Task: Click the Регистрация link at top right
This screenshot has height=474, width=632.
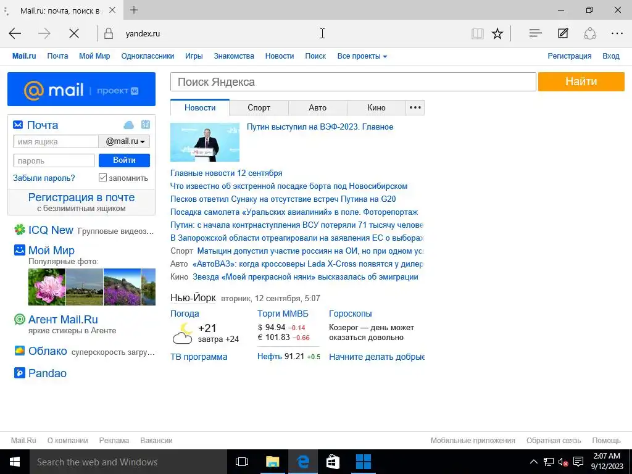Action: tap(569, 56)
